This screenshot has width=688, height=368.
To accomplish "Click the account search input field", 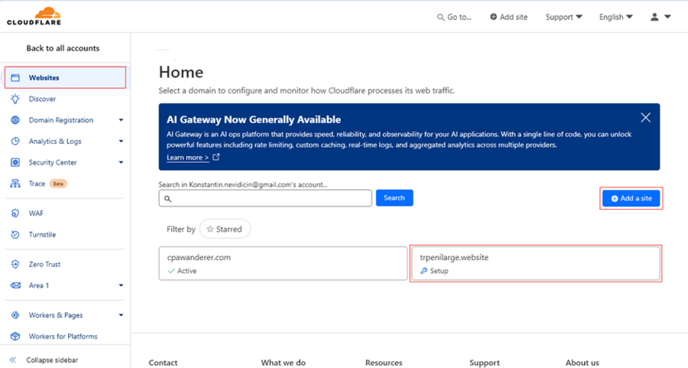I will (265, 198).
